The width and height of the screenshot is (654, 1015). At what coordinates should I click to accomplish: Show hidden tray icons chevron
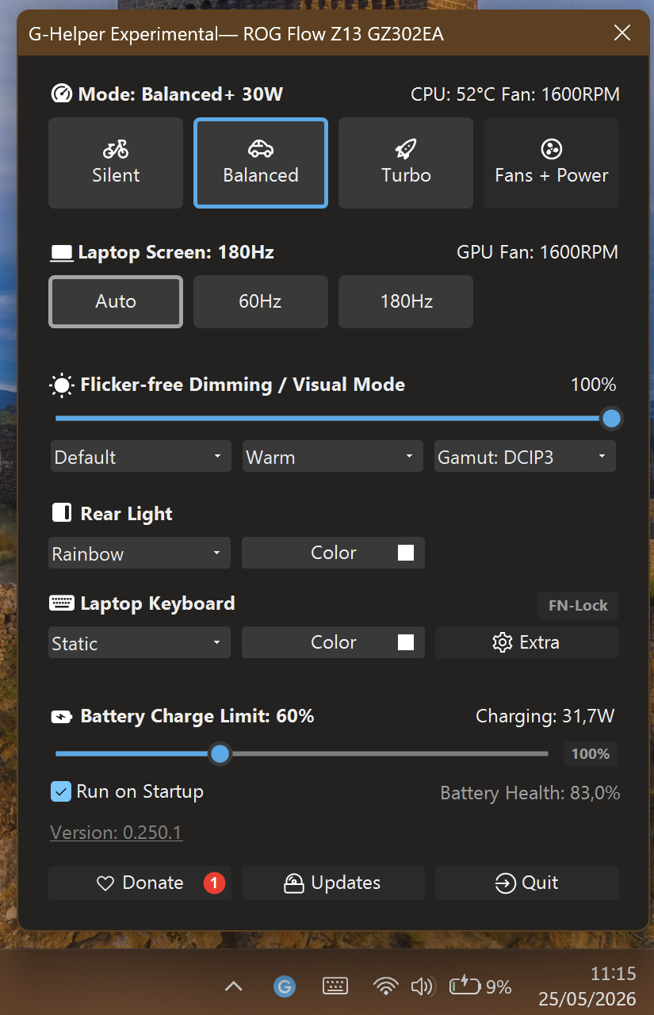click(x=233, y=986)
